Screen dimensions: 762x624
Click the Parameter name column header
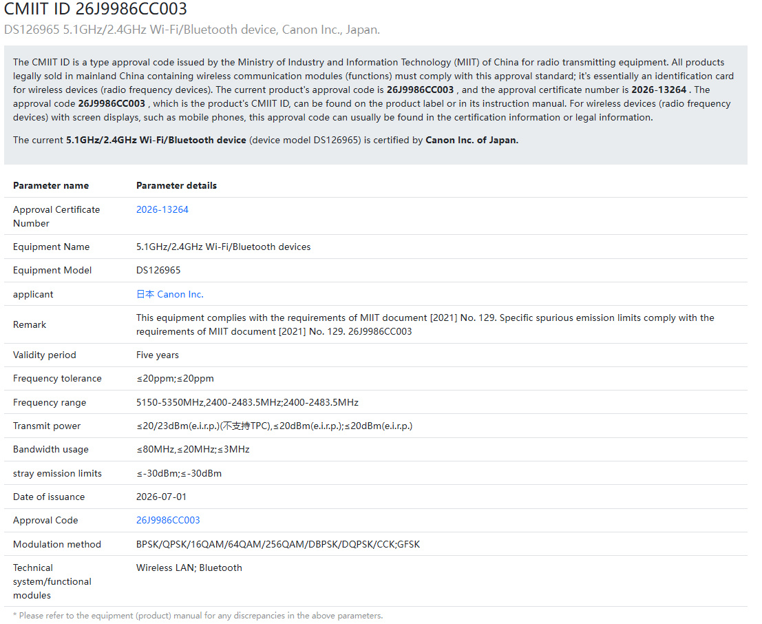tap(51, 186)
